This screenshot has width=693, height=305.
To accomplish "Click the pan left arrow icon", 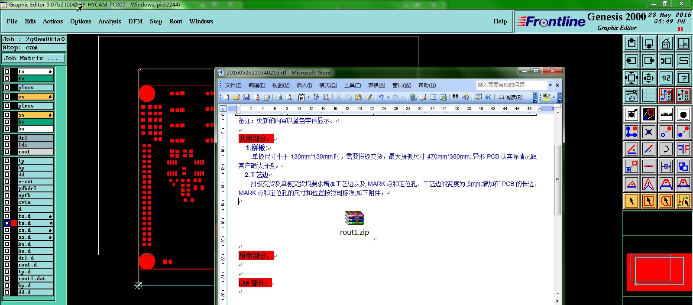I will tap(631, 61).
